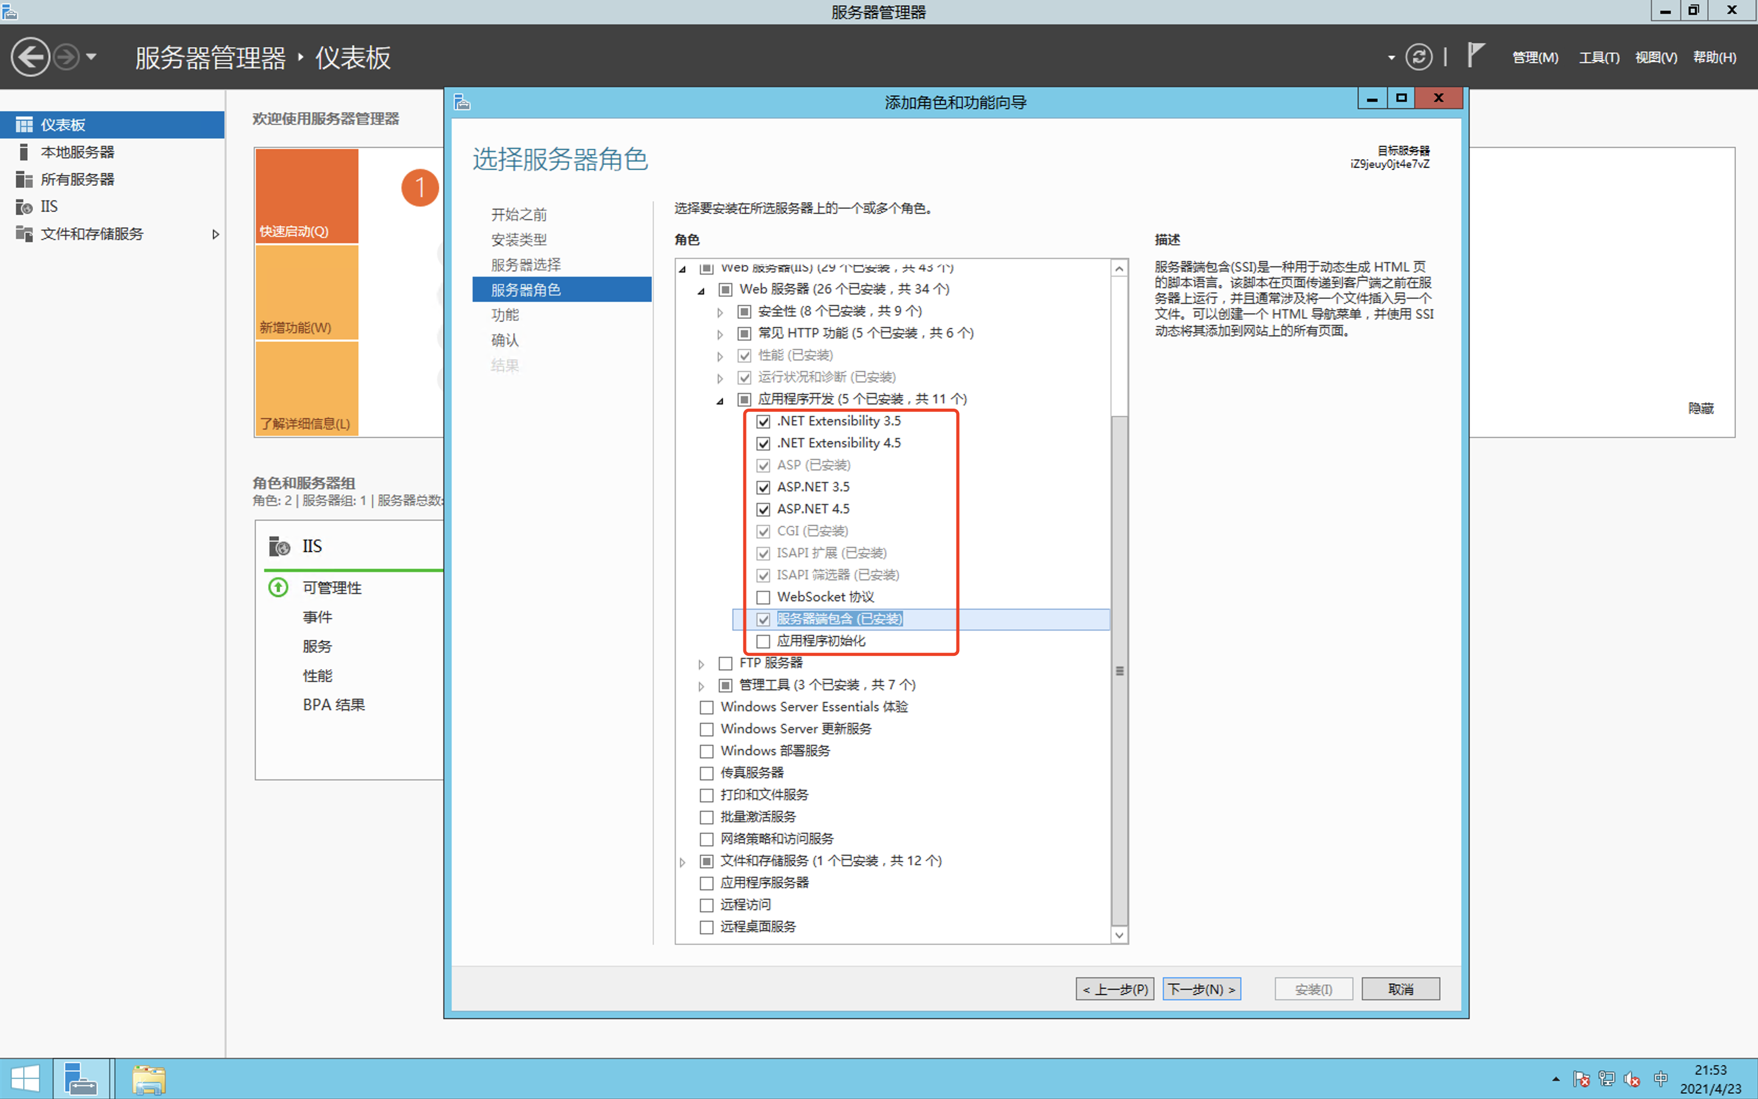Open 本地服务器 in the sidebar

77,152
